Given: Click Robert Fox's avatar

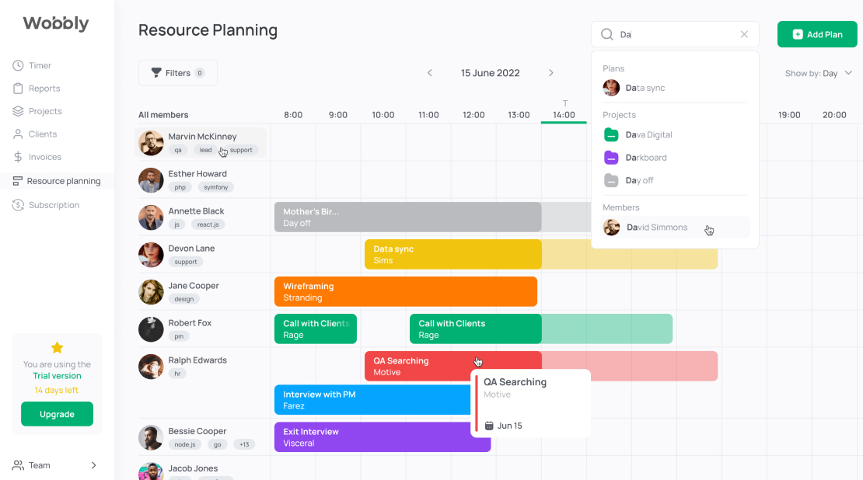Looking at the screenshot, I should click(x=151, y=329).
